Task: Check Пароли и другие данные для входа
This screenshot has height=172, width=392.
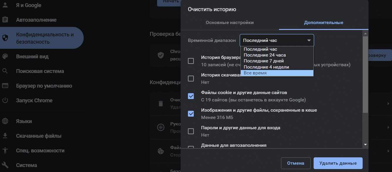Action: 191,131
